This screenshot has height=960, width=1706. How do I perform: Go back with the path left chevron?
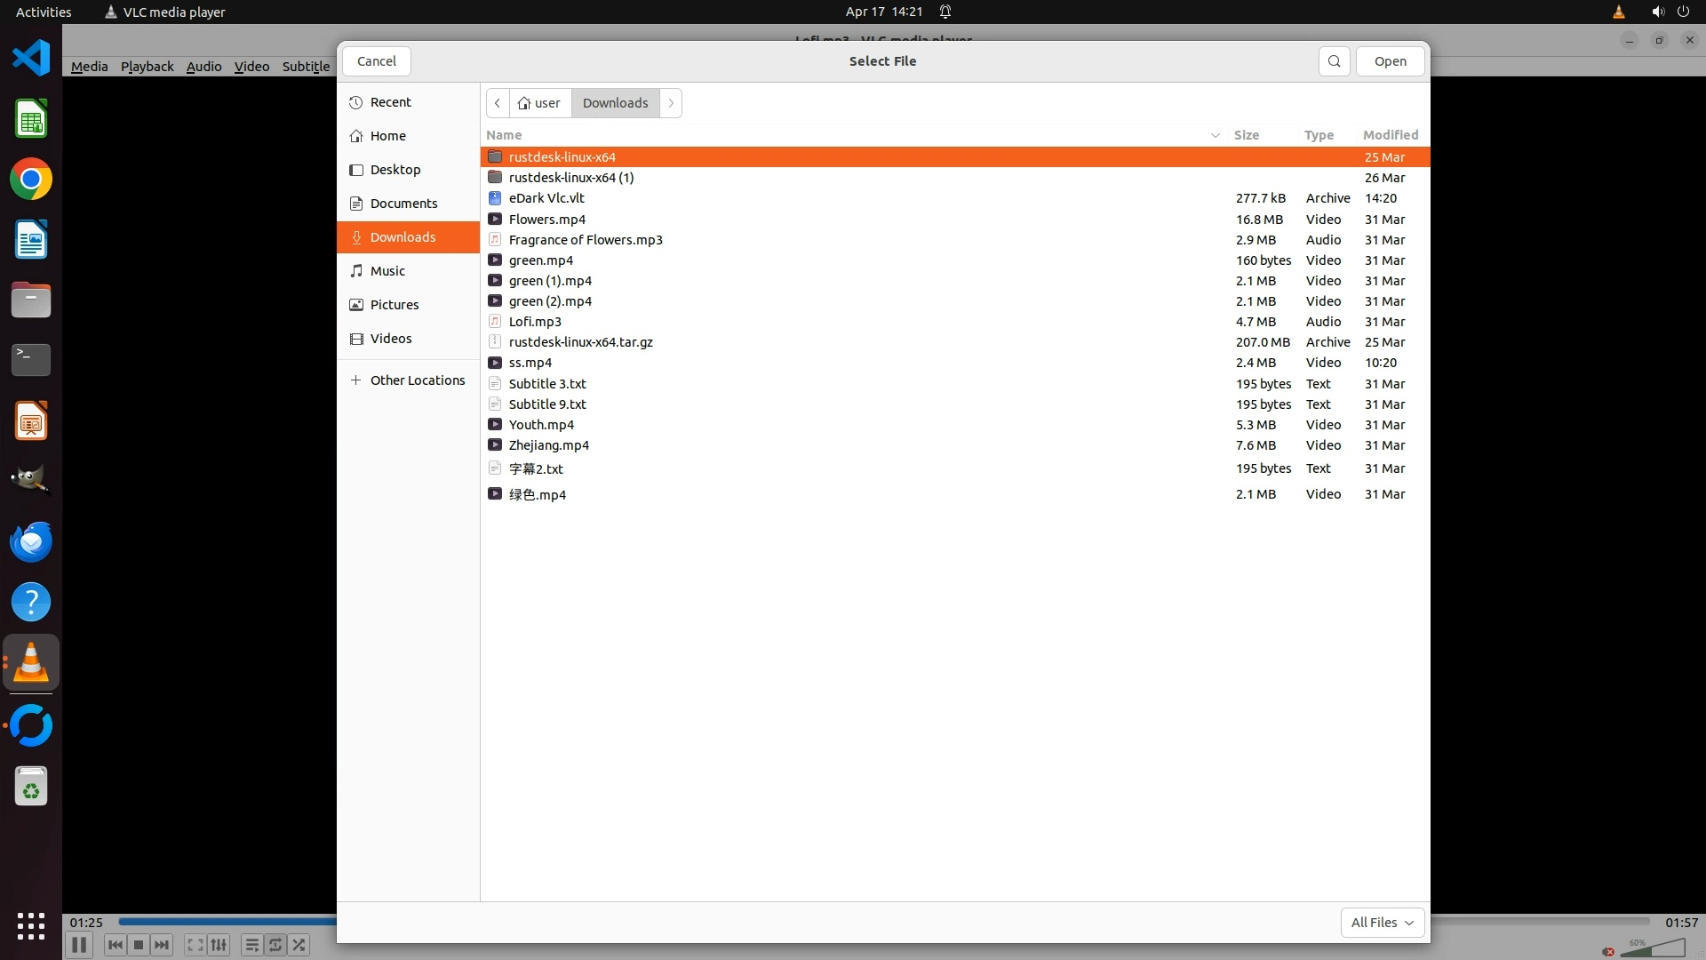pyautogui.click(x=498, y=103)
